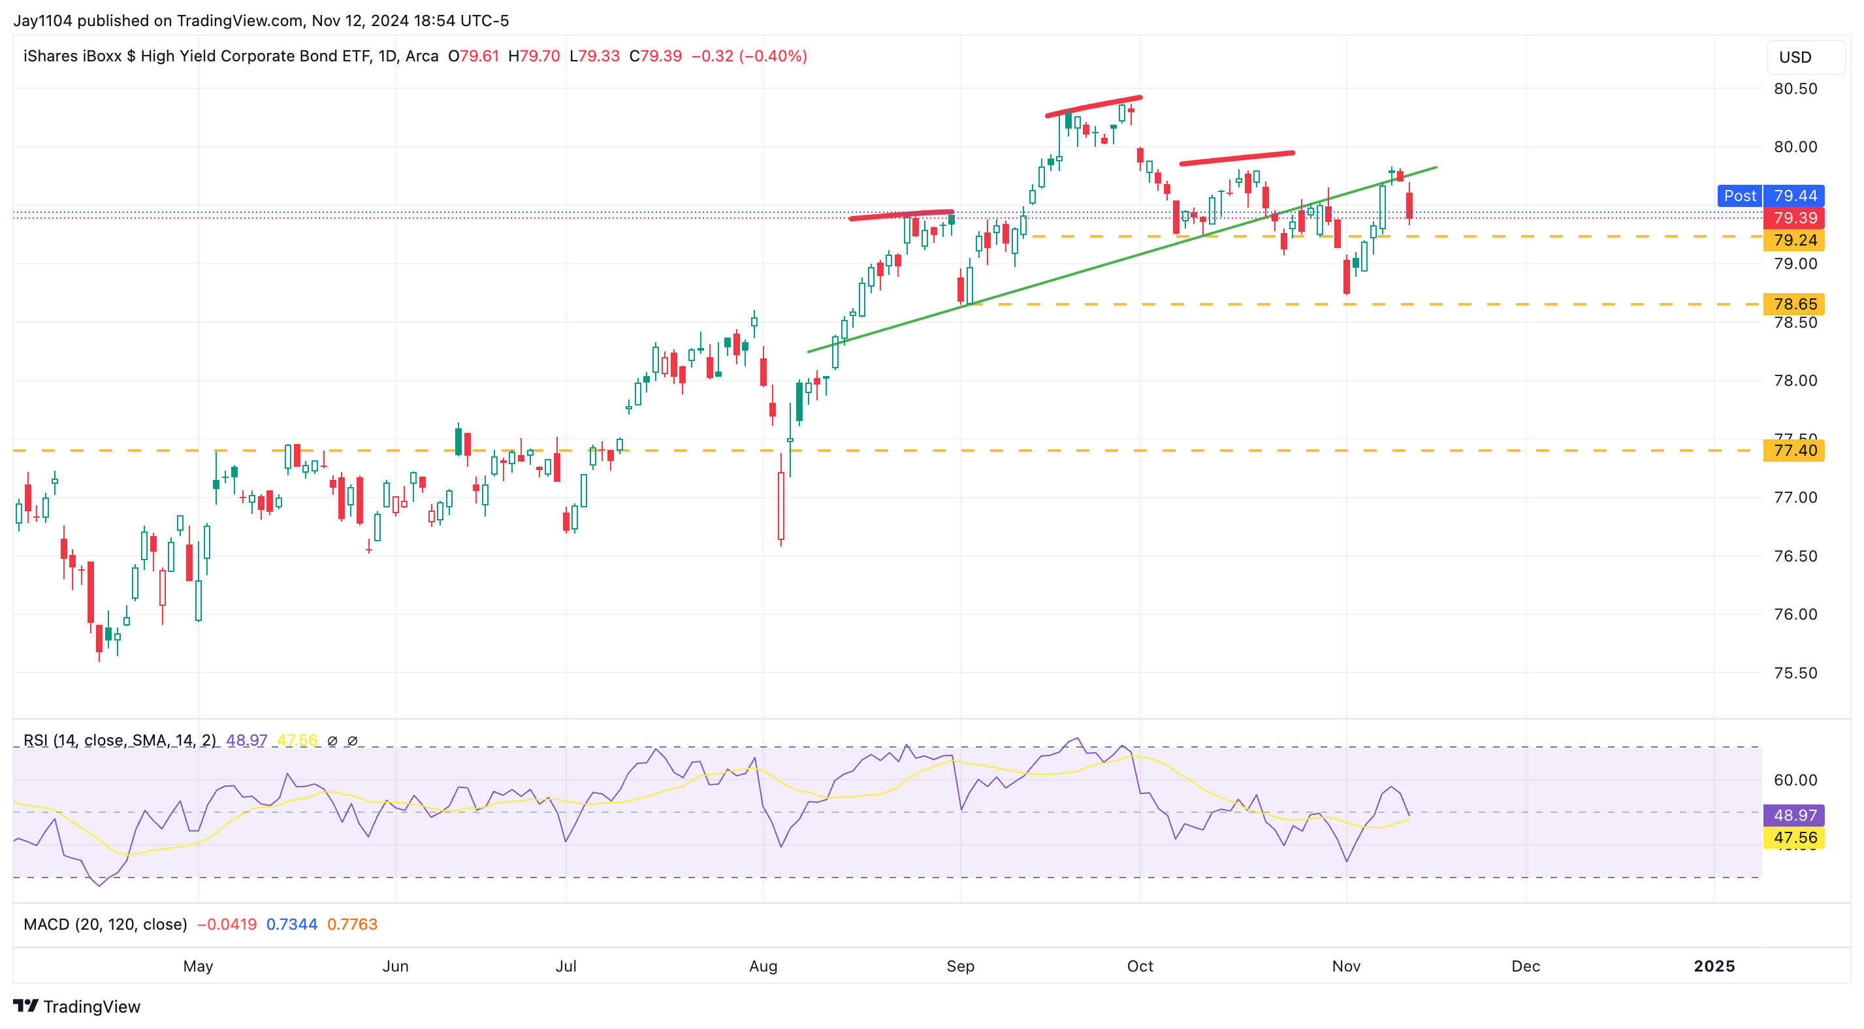Click the Dec label on time axis

1525,966
